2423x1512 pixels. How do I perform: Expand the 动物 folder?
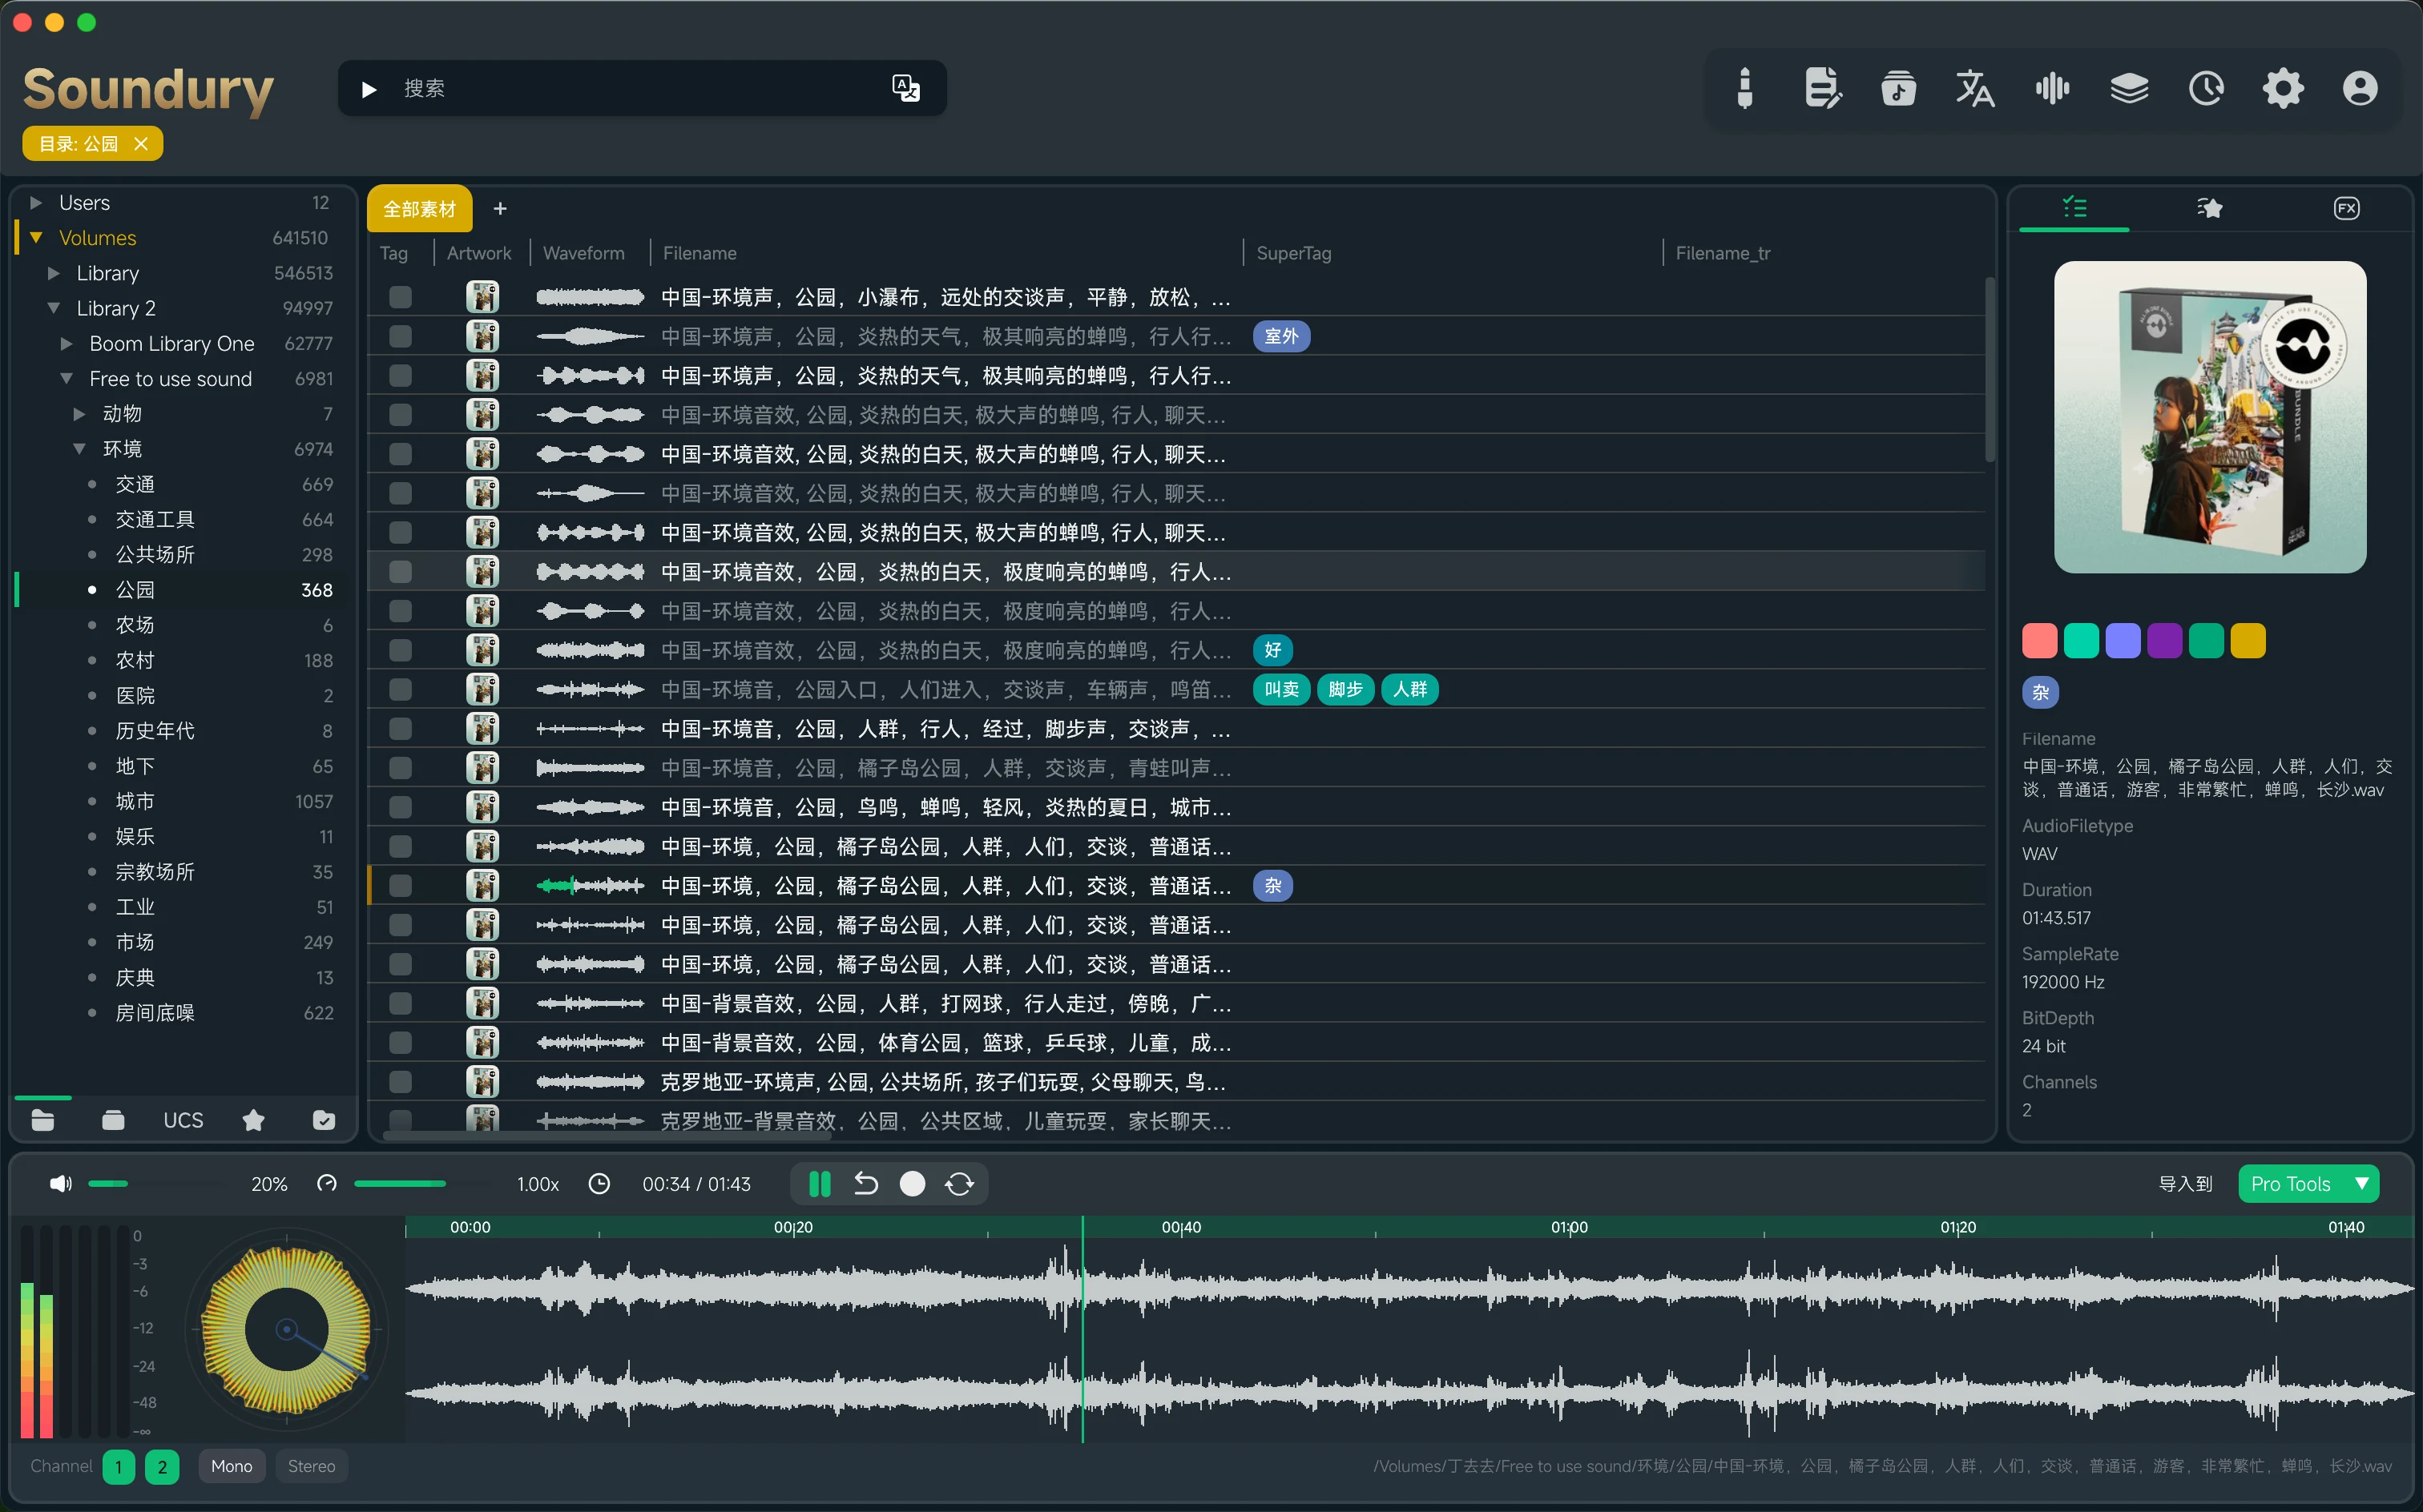pos(79,413)
